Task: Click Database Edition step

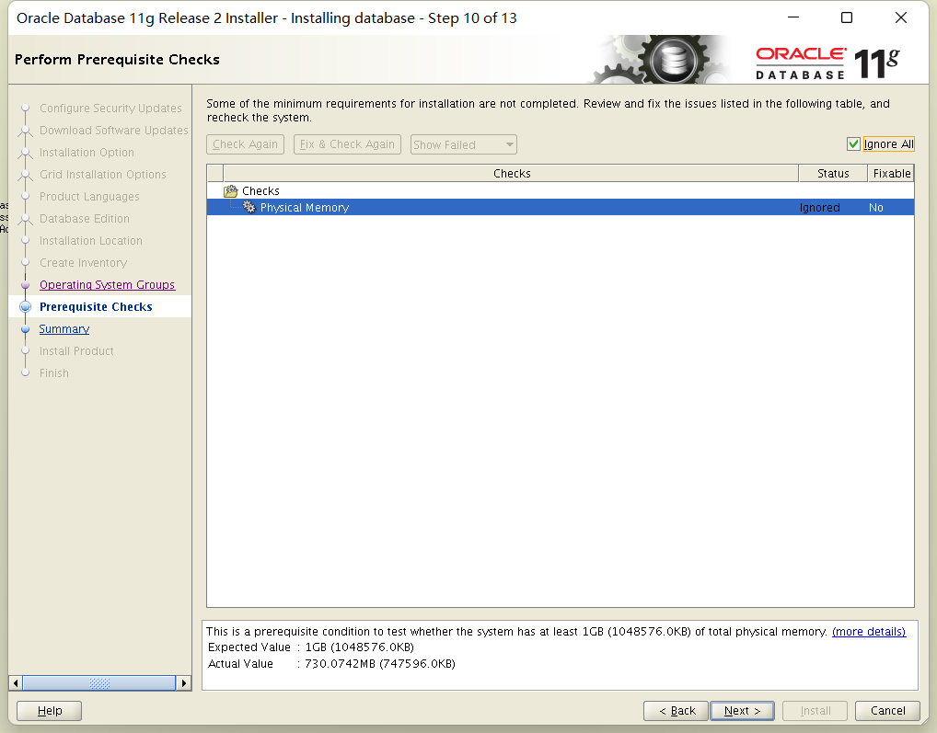Action: (x=85, y=219)
